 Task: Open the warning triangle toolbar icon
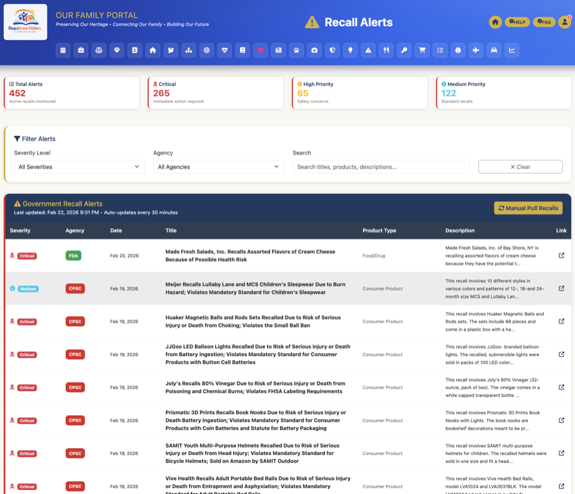(x=369, y=50)
